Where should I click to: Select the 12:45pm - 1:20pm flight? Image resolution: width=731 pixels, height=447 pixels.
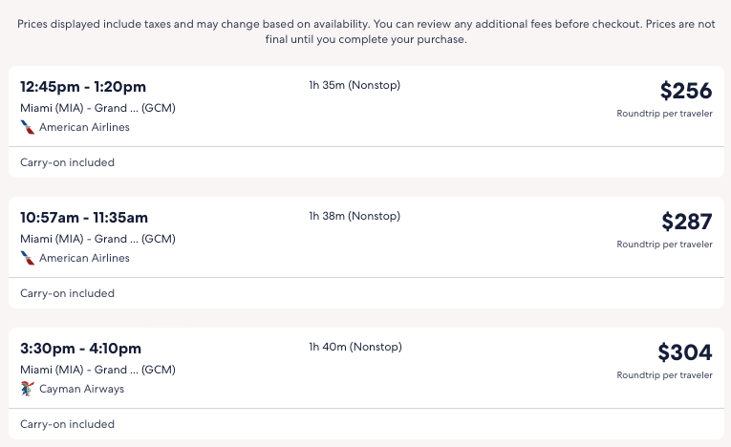click(83, 87)
